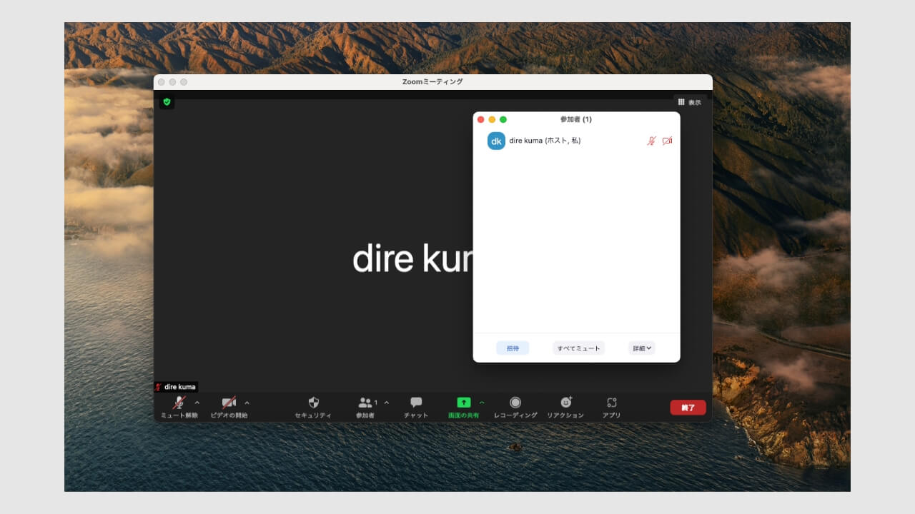Click すべてミュート mute all button
This screenshot has width=915, height=514.
coord(578,348)
